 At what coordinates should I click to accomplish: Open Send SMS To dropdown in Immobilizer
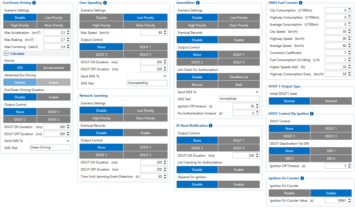[239, 92]
